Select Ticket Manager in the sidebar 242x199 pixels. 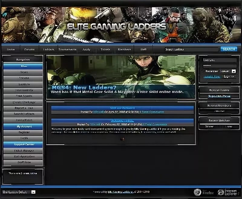pyautogui.click(x=23, y=151)
